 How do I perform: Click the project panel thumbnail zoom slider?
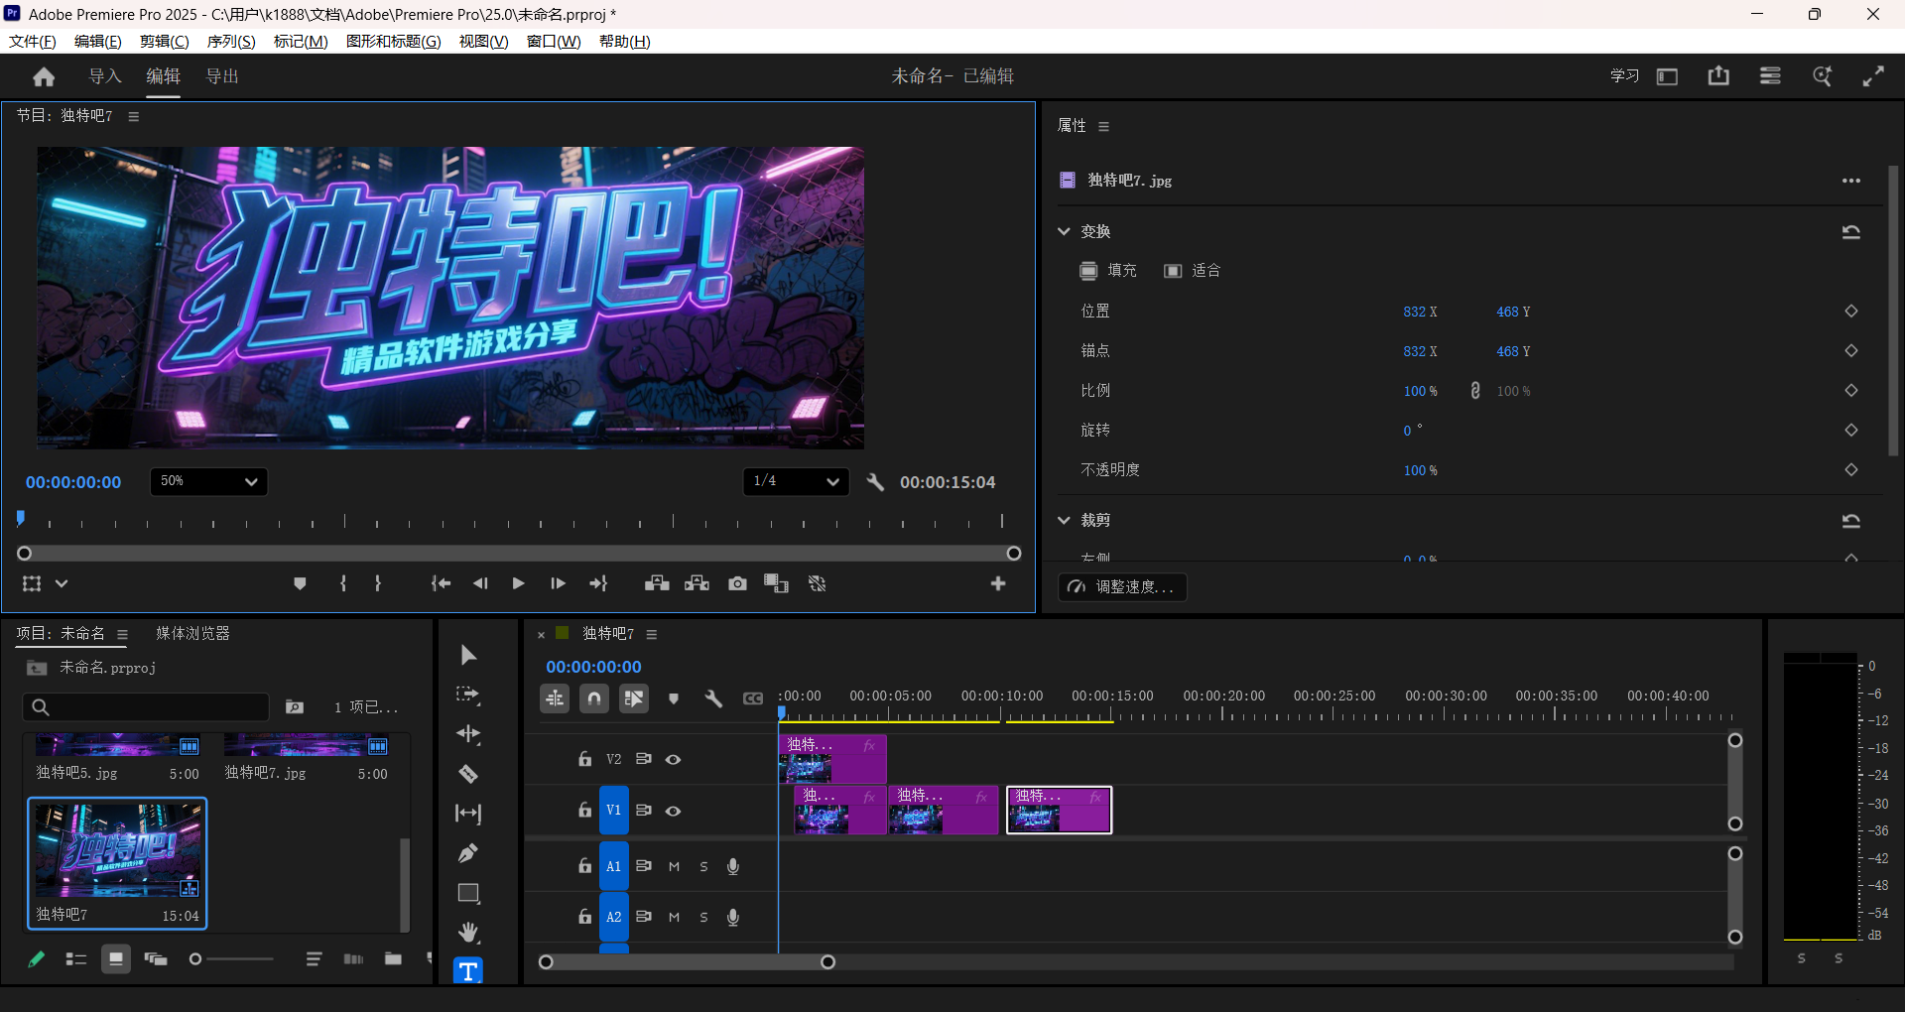point(232,958)
